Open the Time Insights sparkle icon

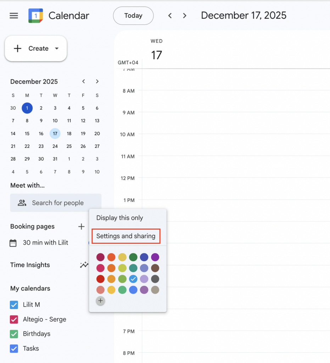84,265
